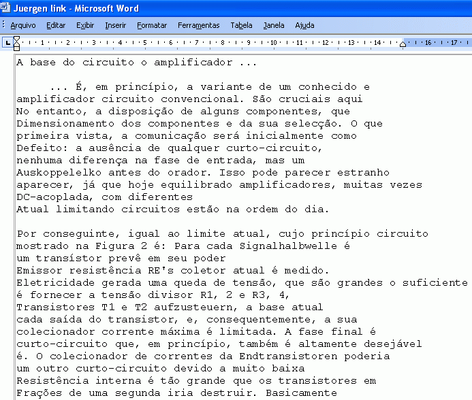This screenshot has width=472, height=400.
Task: Click the text 'Figura 2' in the document
Action: pyautogui.click(x=121, y=246)
